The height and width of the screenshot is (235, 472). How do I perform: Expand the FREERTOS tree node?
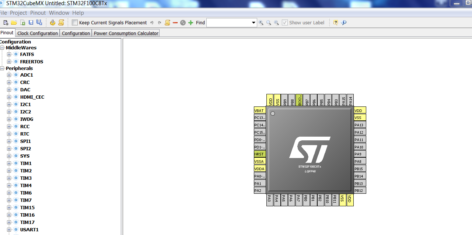9,62
